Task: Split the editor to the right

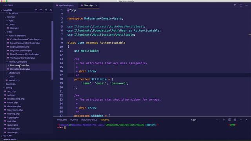Action: 241,5
